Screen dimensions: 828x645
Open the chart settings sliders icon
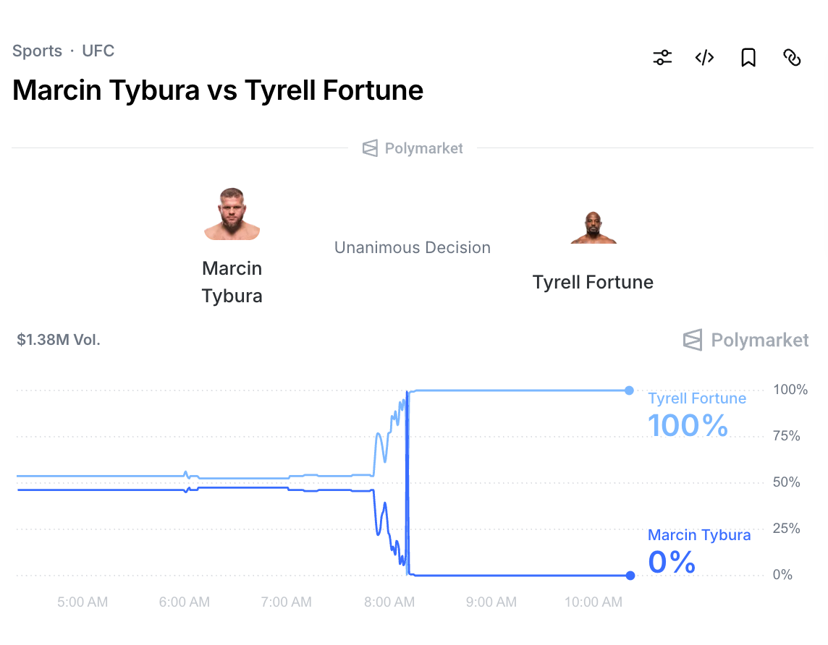(662, 58)
